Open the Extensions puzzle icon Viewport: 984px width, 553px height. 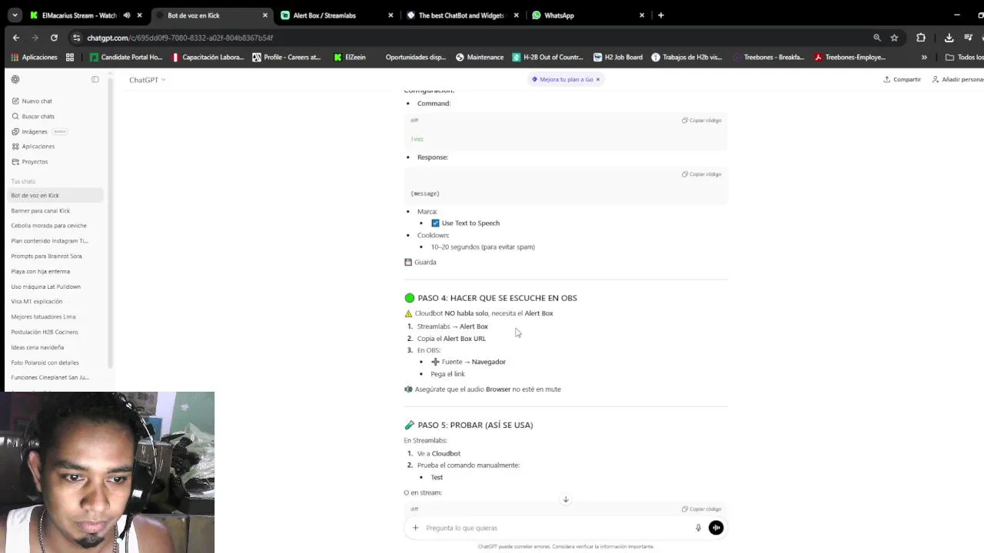point(921,38)
